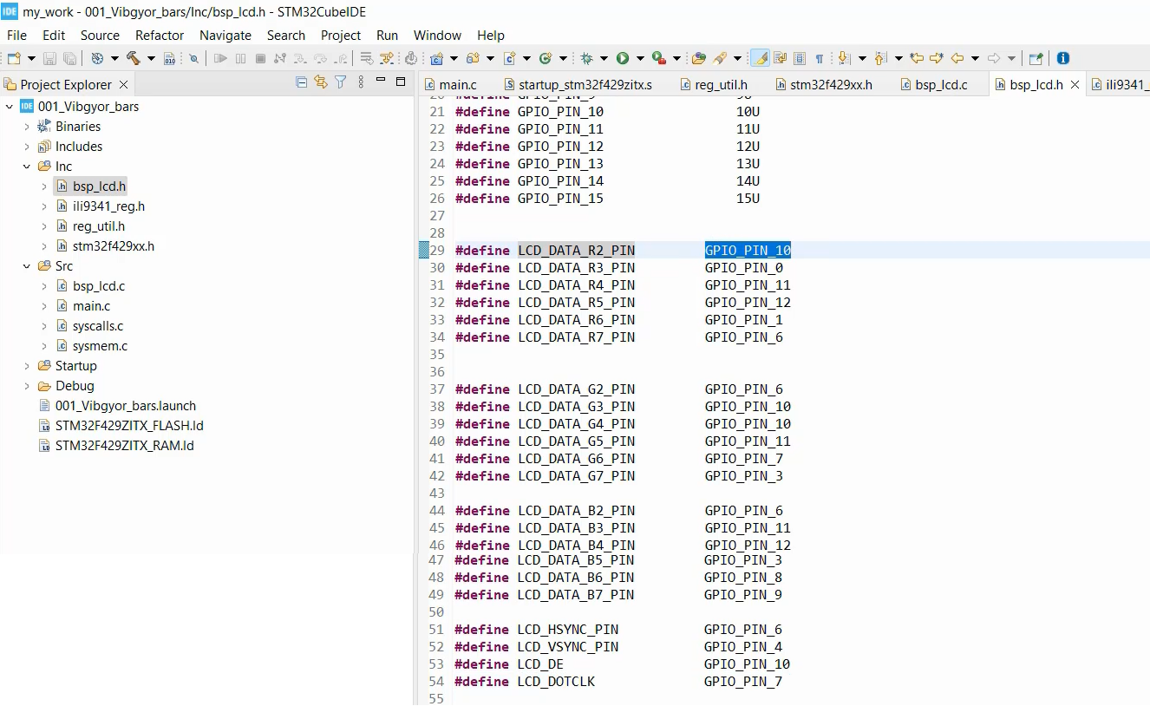The image size is (1150, 706).
Task: Click the green bug Debug icon
Action: point(586,58)
